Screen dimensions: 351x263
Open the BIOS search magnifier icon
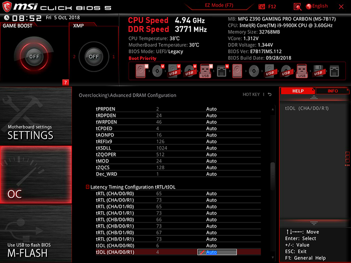click(x=297, y=7)
